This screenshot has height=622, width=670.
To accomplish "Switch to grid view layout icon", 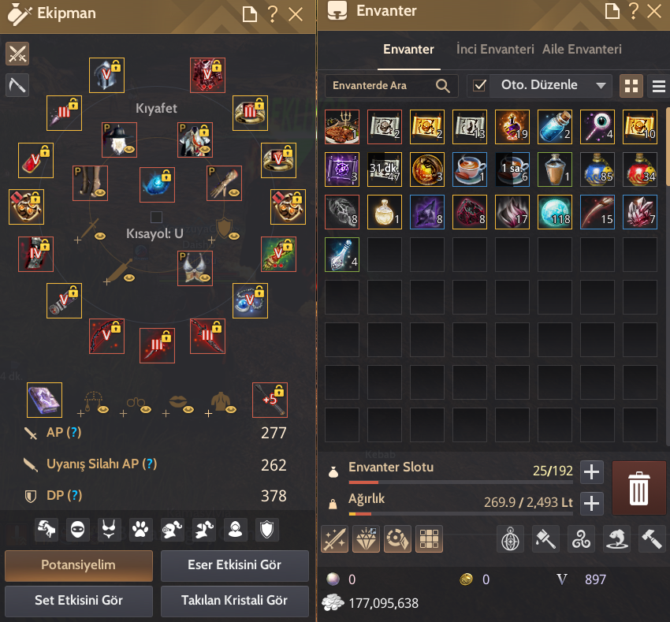I will click(x=631, y=86).
